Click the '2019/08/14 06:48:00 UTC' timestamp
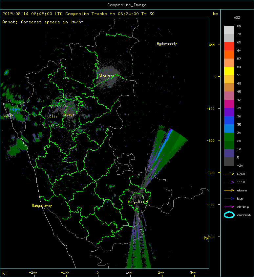The height and width of the screenshot is (277, 254). point(32,14)
